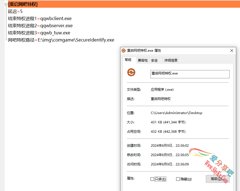Click the file name field 重启网吧特权.exe
This screenshot has width=240, height=191.
click(190, 74)
